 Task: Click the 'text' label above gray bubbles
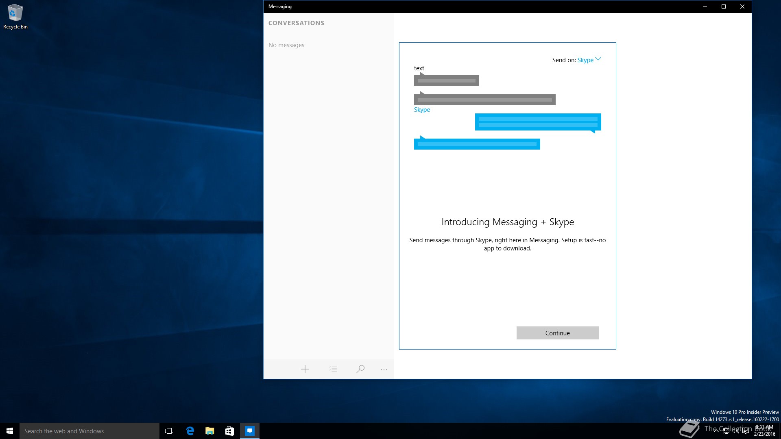coord(419,68)
